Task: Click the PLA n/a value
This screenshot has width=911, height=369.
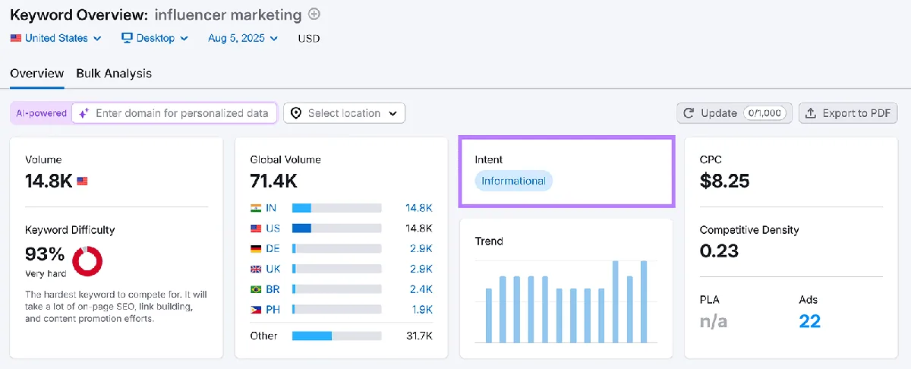Action: pyautogui.click(x=714, y=321)
